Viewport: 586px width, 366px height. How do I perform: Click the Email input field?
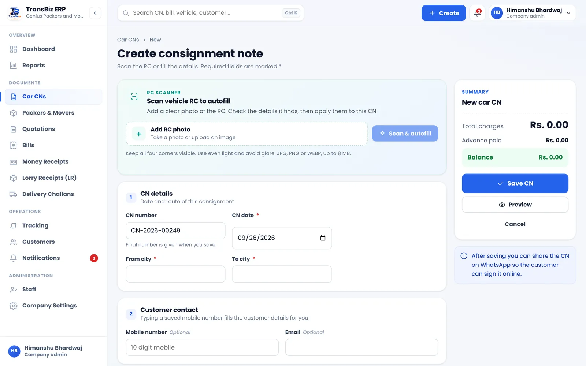pyautogui.click(x=361, y=347)
